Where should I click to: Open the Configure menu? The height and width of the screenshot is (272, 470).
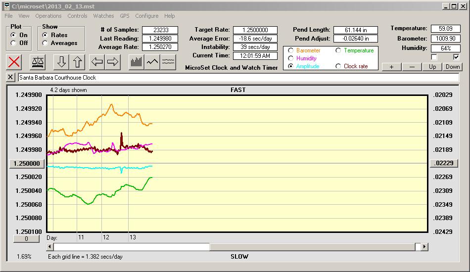146,16
